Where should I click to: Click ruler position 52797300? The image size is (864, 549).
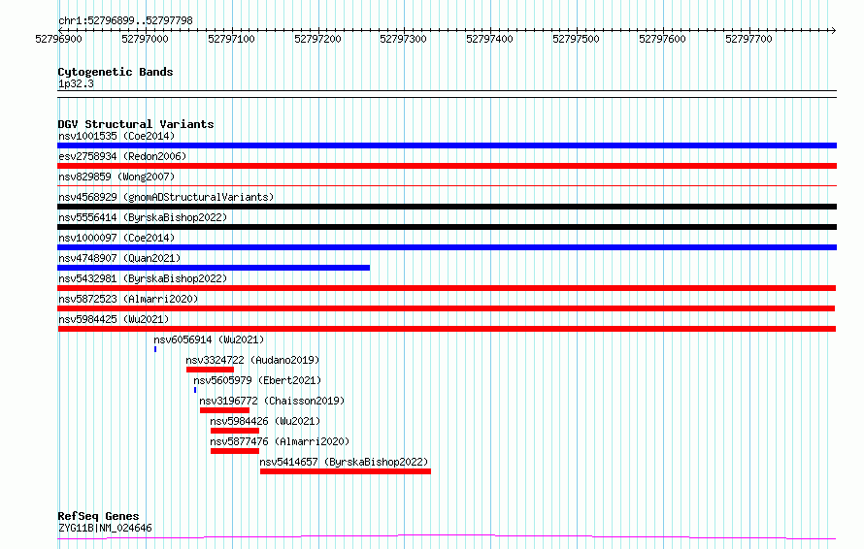click(x=403, y=39)
